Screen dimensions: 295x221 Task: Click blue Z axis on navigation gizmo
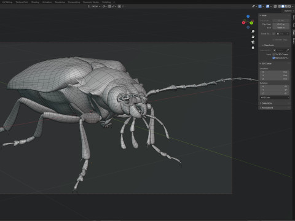(248, 16)
